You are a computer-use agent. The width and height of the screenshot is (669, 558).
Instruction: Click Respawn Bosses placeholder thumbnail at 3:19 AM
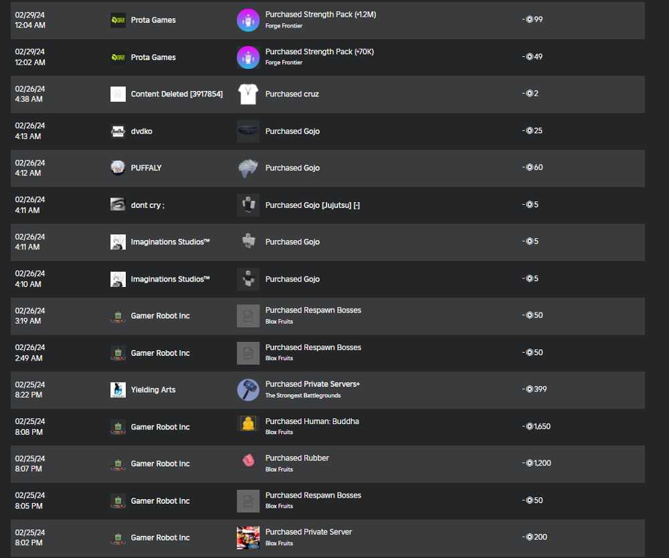tap(248, 316)
